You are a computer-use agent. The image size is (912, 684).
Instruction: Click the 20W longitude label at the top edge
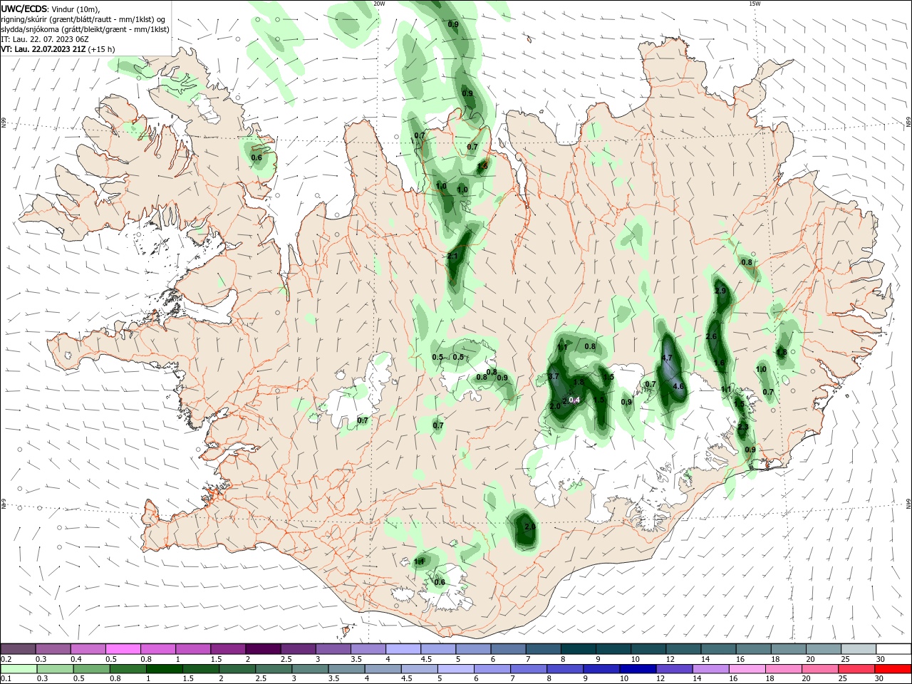click(x=379, y=4)
